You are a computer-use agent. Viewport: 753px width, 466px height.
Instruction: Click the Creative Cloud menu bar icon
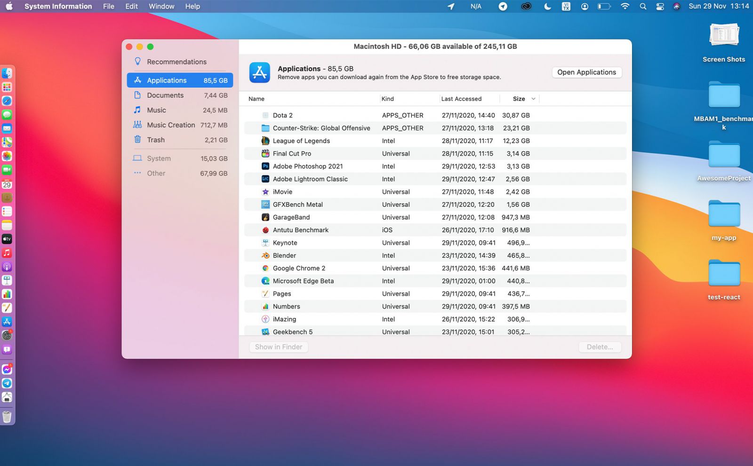(x=526, y=6)
